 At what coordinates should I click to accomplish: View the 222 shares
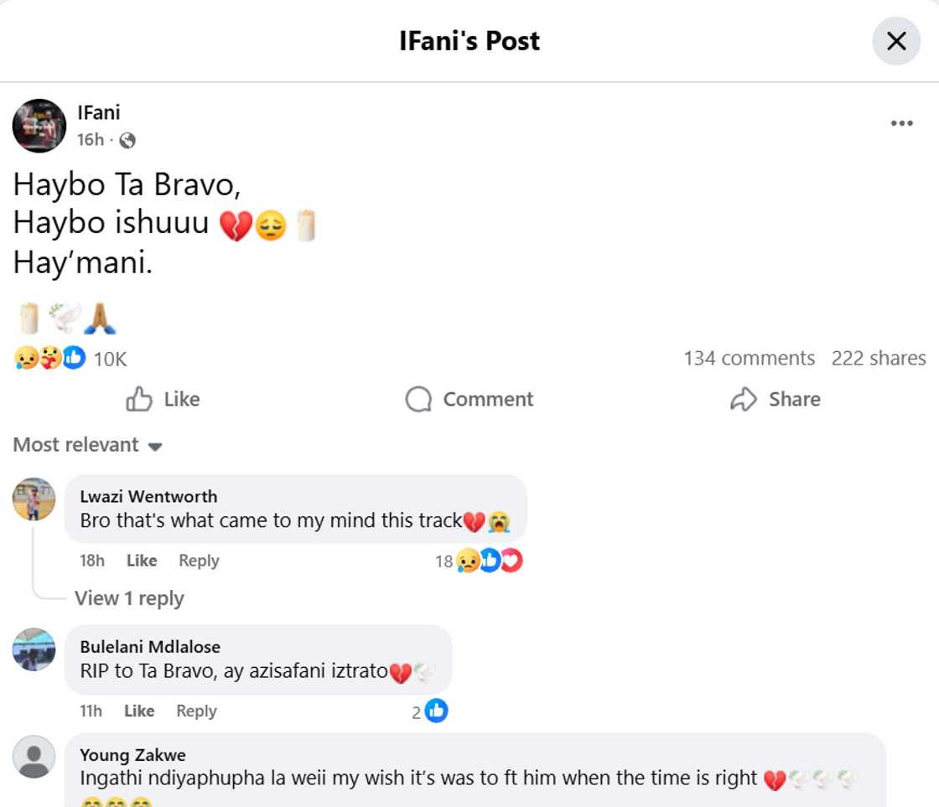click(x=878, y=358)
